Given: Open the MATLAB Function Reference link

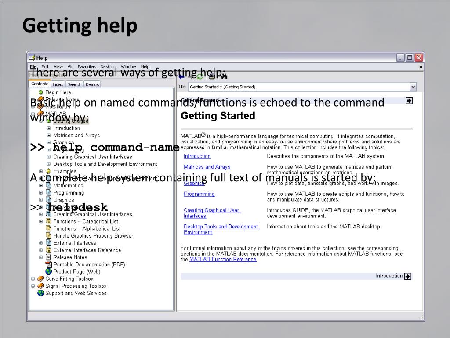Looking at the screenshot, I should [223, 259].
